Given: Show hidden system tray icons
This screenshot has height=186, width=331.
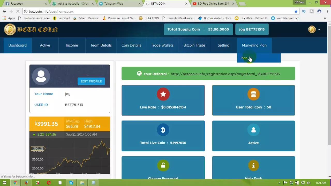Looking at the screenshot, I should tap(279, 183).
